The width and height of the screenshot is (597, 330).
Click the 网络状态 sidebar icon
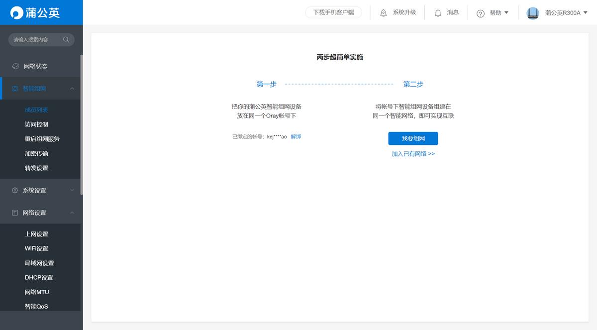(16, 65)
